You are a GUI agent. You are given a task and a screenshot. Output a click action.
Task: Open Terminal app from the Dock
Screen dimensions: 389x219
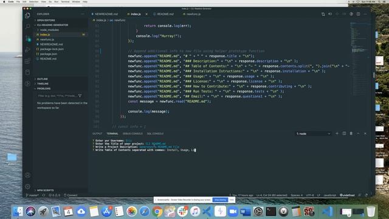coord(271,212)
